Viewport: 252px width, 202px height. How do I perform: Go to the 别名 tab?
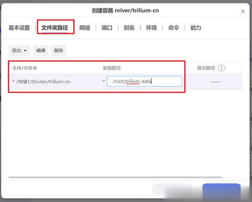129,28
